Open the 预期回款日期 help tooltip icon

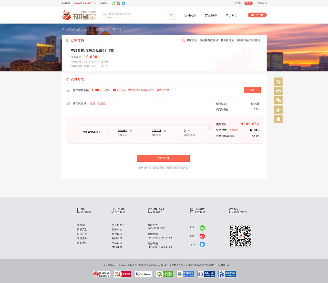click(x=88, y=66)
